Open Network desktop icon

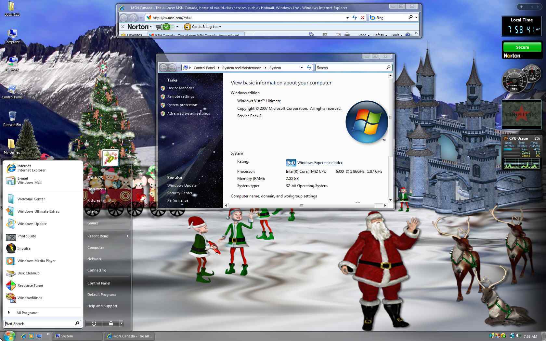(12, 64)
